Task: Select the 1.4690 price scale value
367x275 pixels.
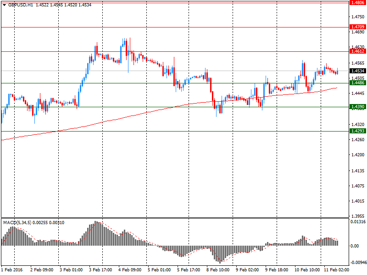Action: tap(358, 32)
